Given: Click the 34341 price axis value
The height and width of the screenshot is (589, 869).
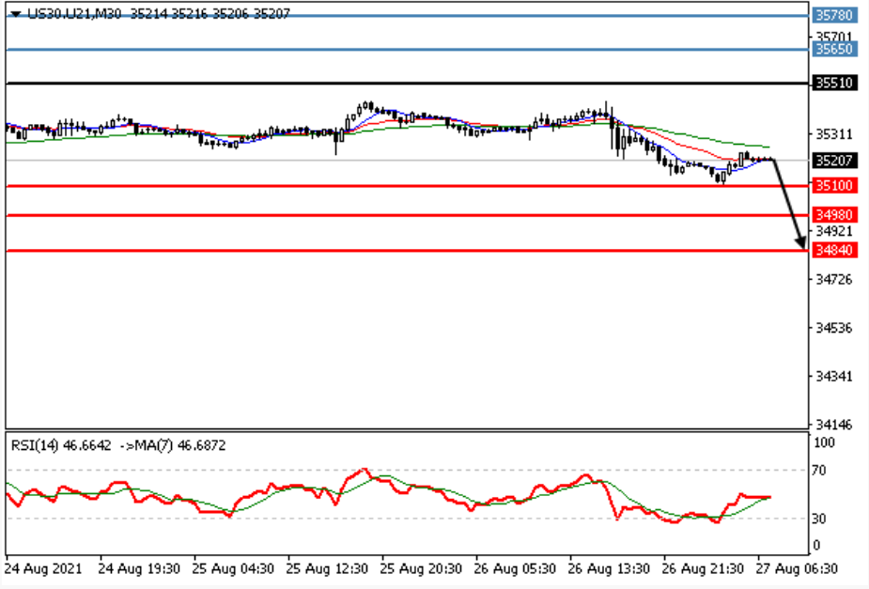Looking at the screenshot, I should [x=834, y=377].
